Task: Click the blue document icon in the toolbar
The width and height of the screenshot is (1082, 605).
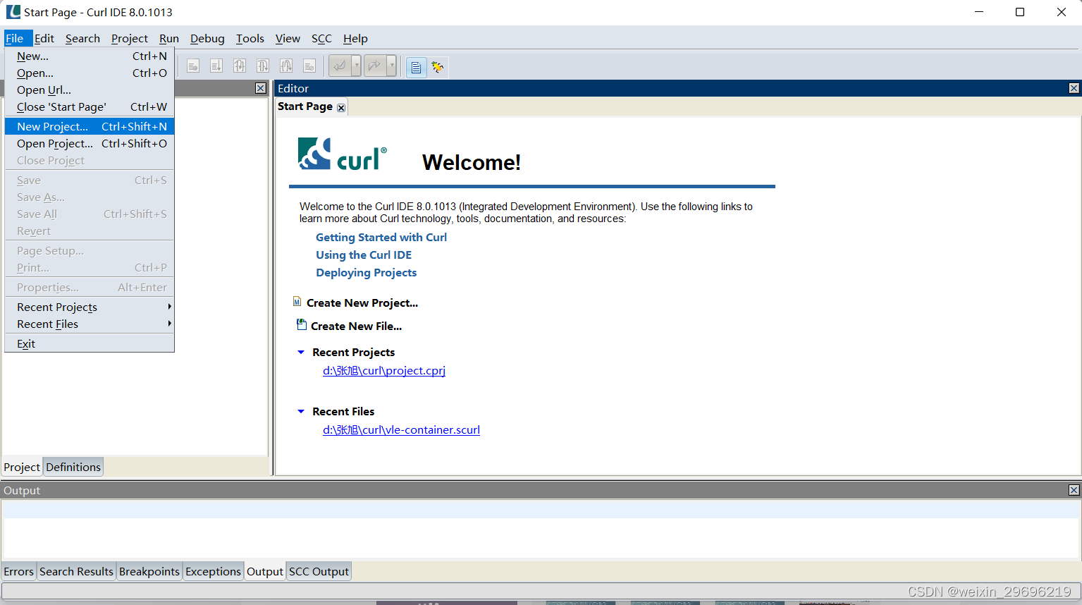Action: coord(416,66)
